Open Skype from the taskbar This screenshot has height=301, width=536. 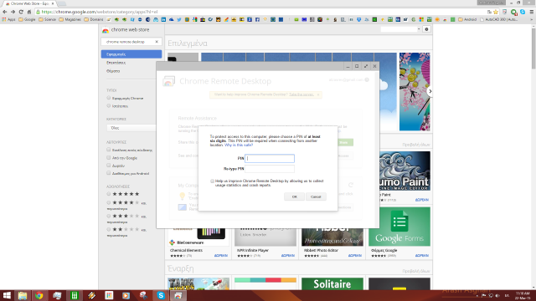click(x=161, y=295)
